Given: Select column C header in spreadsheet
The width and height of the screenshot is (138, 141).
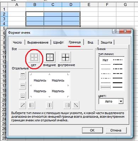Looking at the screenshot, I should tap(53, 5).
